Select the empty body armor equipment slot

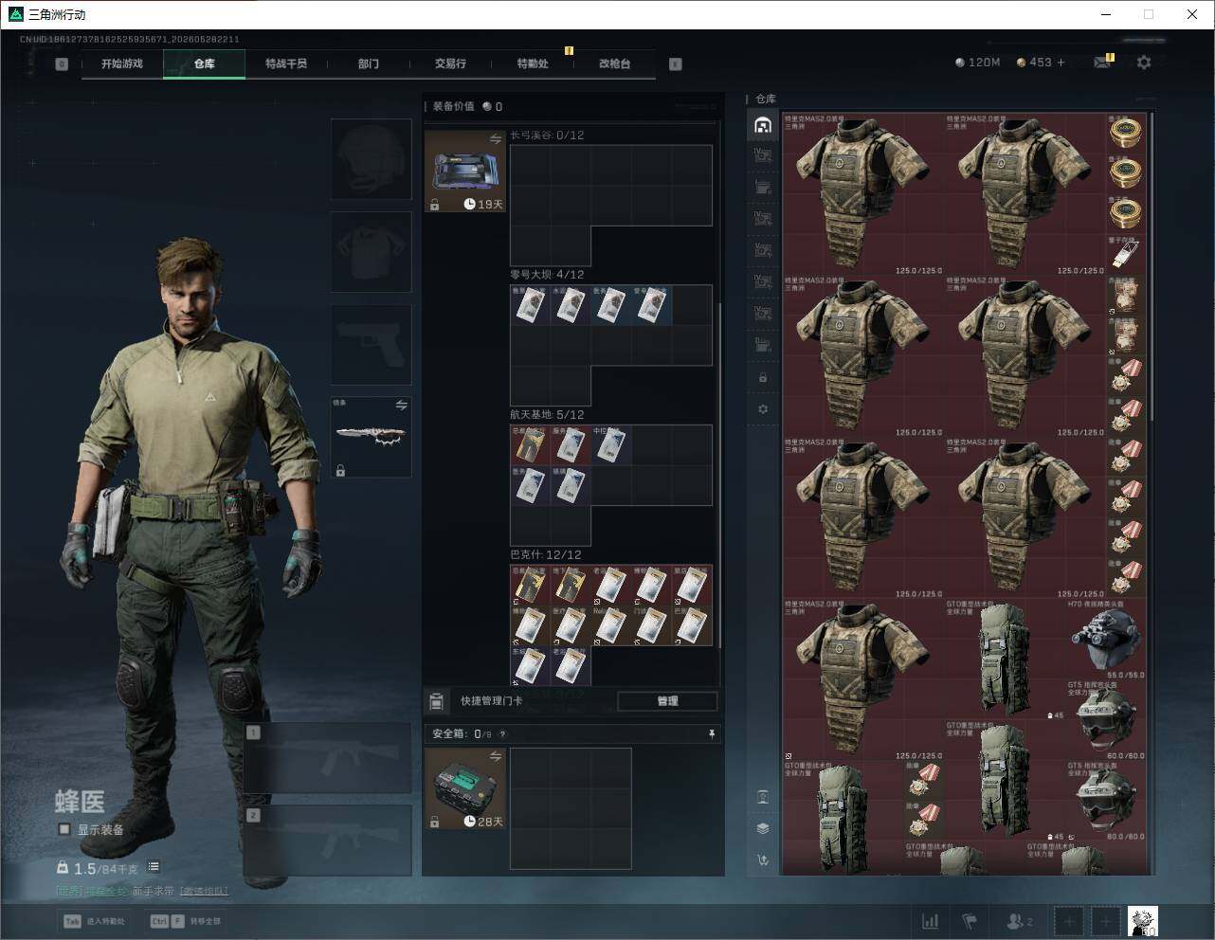pyautogui.click(x=371, y=251)
